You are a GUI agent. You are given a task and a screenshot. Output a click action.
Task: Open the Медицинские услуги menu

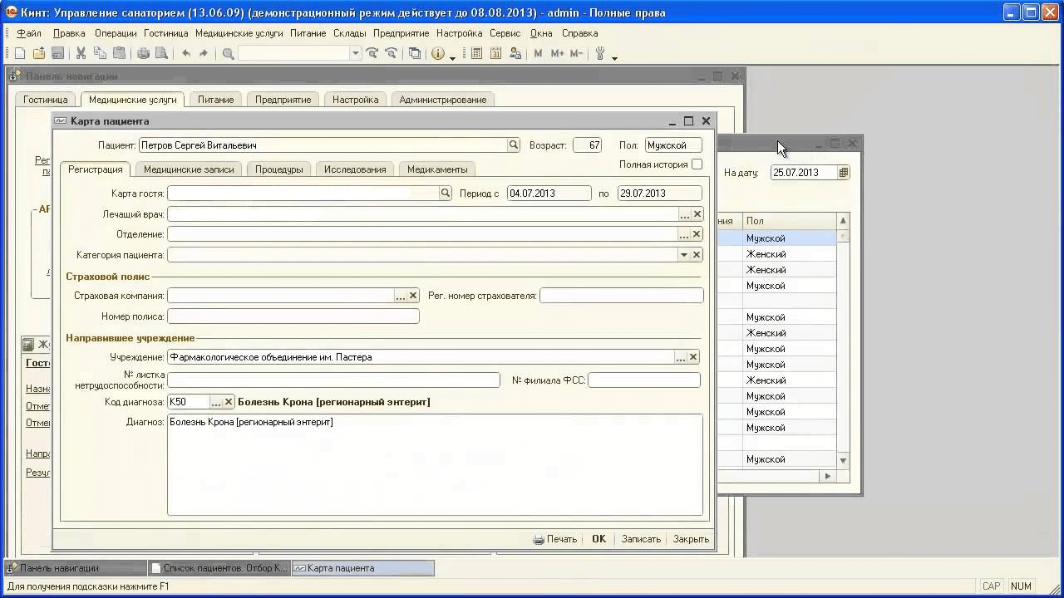(239, 33)
